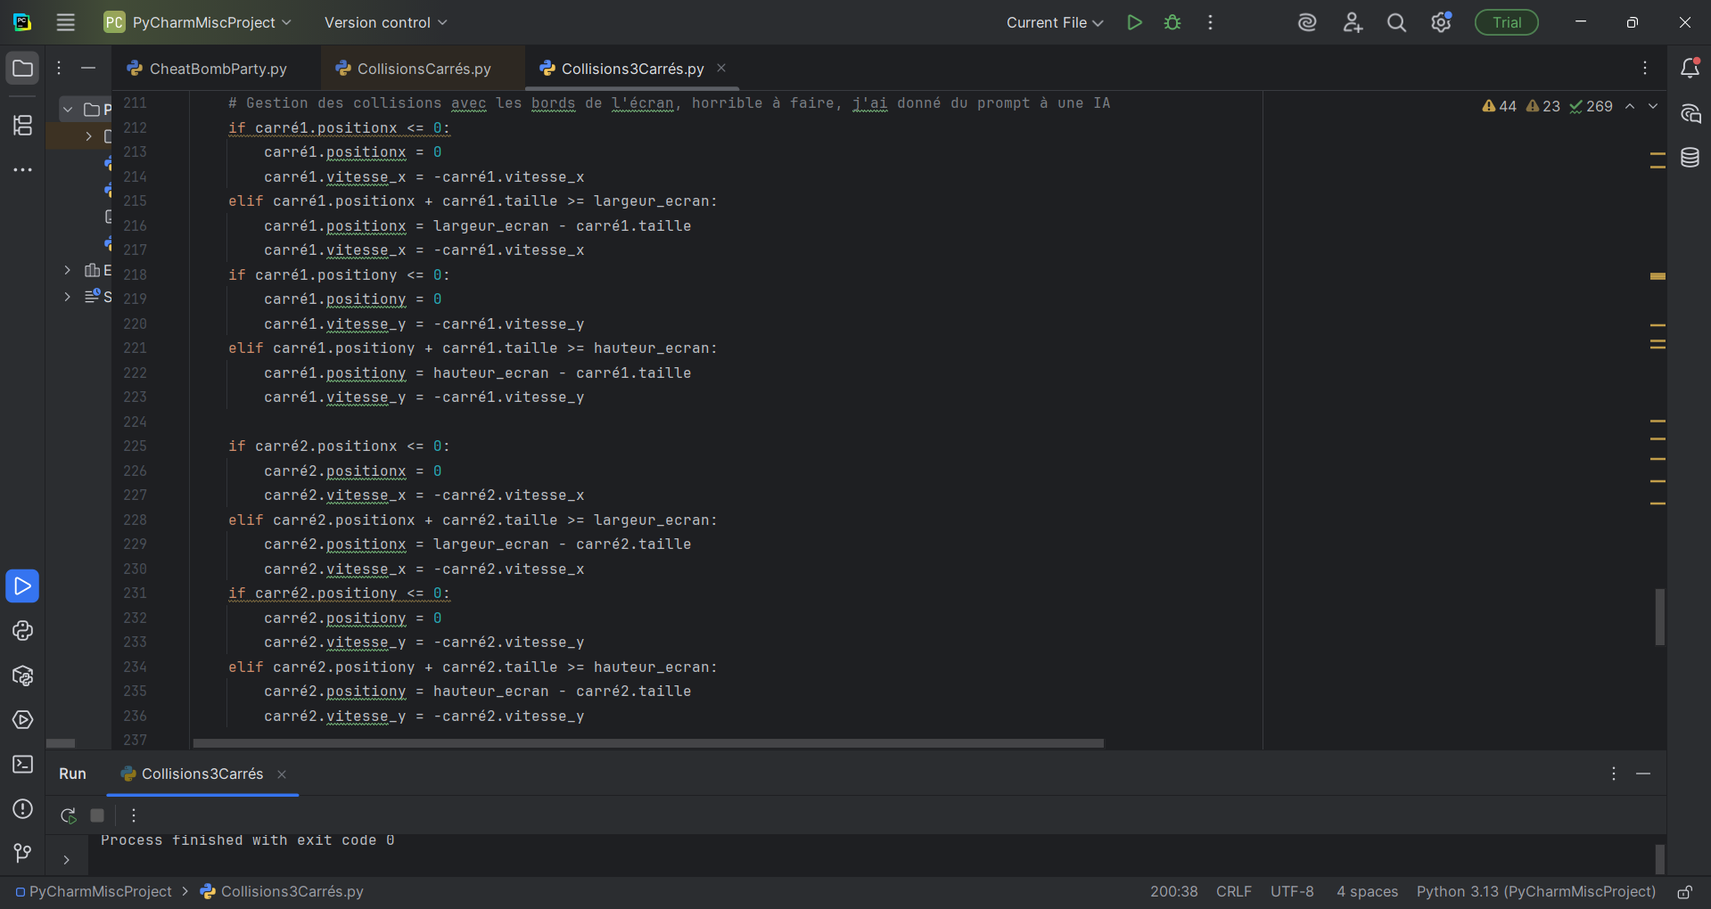This screenshot has width=1711, height=909.
Task: Open the Version control dropdown
Action: [x=385, y=22]
